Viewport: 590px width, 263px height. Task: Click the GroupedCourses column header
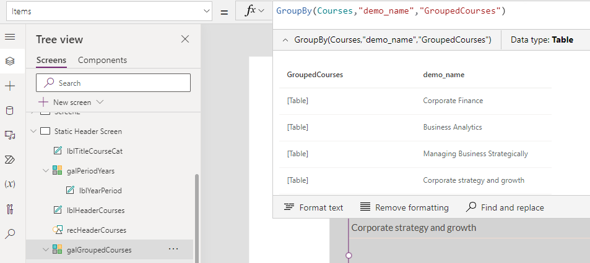pyautogui.click(x=315, y=75)
